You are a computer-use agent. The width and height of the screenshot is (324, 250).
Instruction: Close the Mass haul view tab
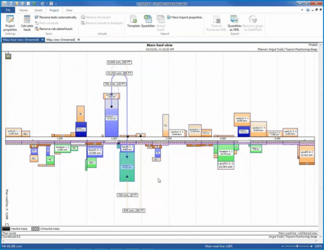pos(42,39)
